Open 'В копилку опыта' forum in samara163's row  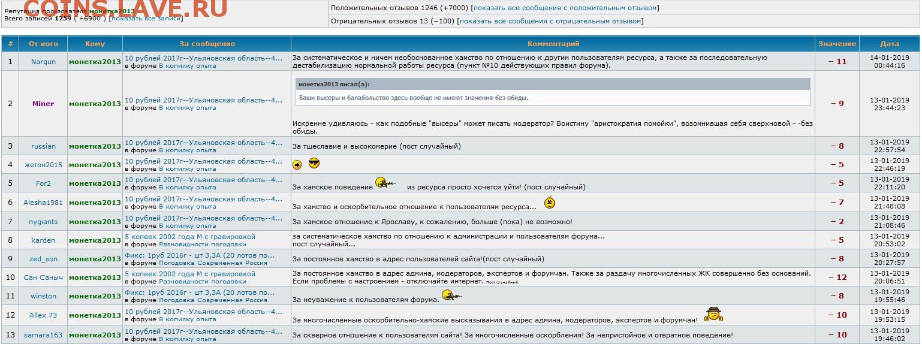[188, 339]
